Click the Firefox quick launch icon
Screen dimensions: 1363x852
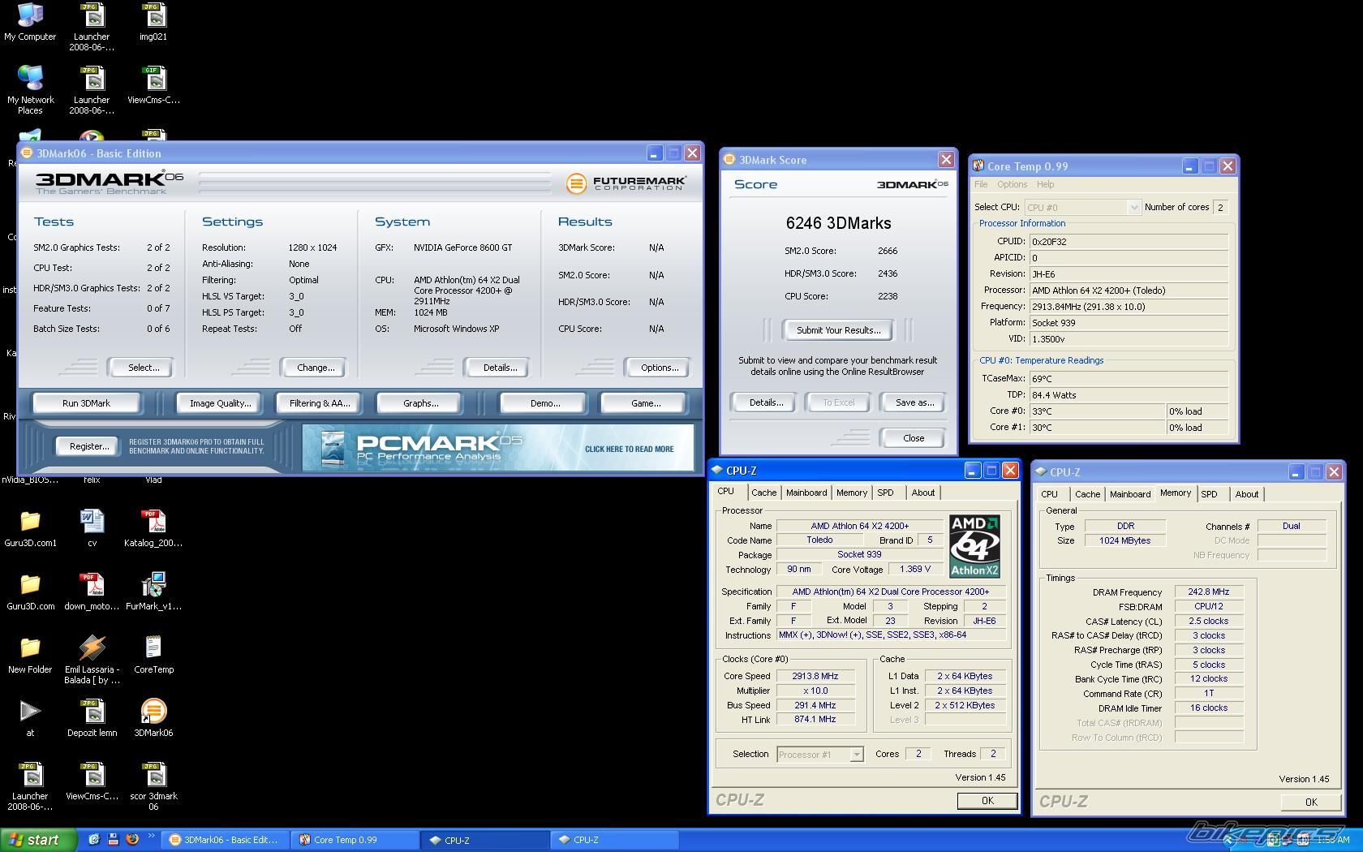click(132, 840)
